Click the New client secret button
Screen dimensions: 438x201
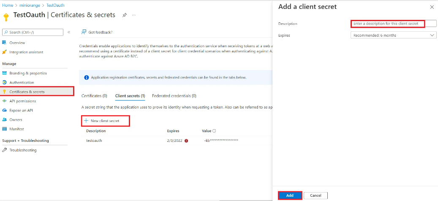(x=105, y=121)
